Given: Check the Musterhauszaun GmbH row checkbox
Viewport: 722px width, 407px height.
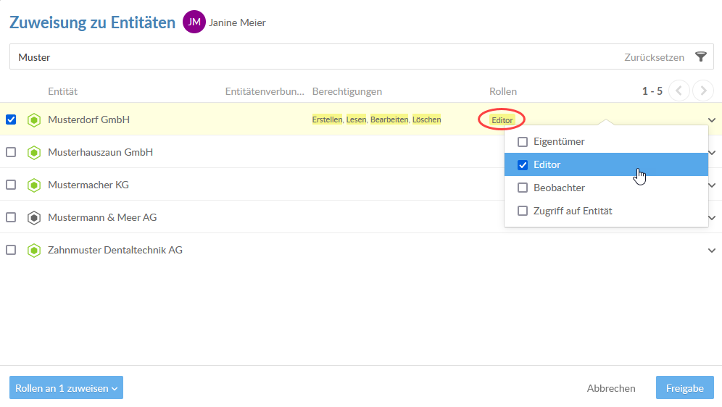Looking at the screenshot, I should [x=11, y=152].
